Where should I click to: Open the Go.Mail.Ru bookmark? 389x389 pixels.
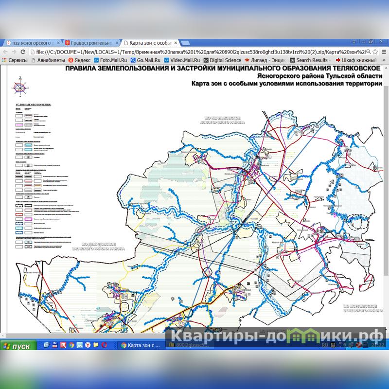click(x=145, y=60)
